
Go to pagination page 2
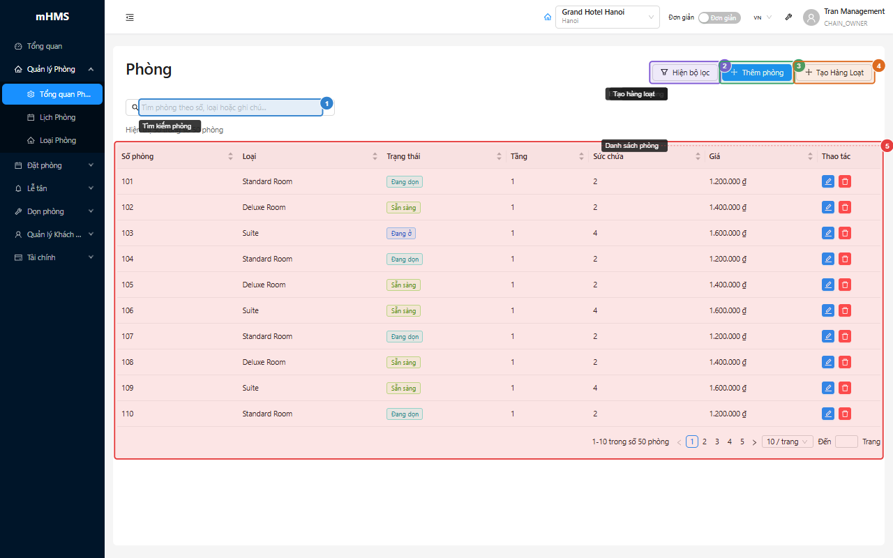[705, 442]
